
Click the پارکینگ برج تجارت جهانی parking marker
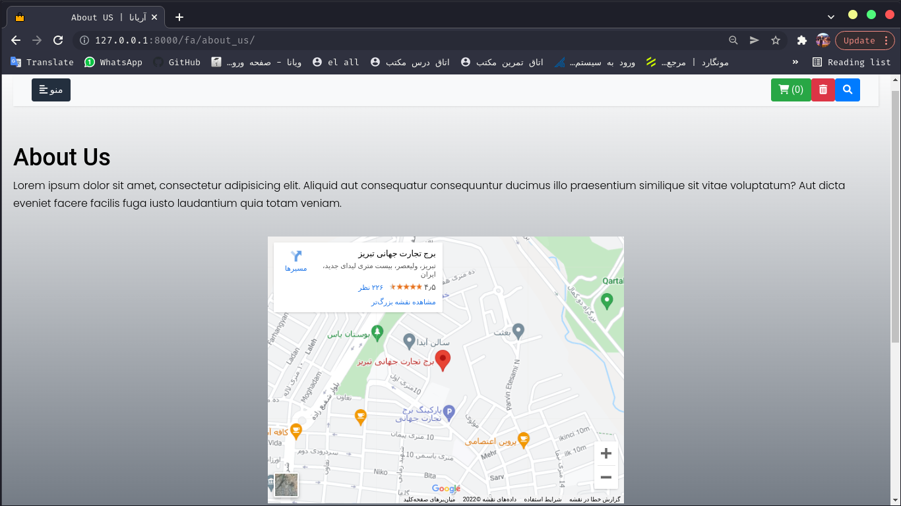click(449, 413)
